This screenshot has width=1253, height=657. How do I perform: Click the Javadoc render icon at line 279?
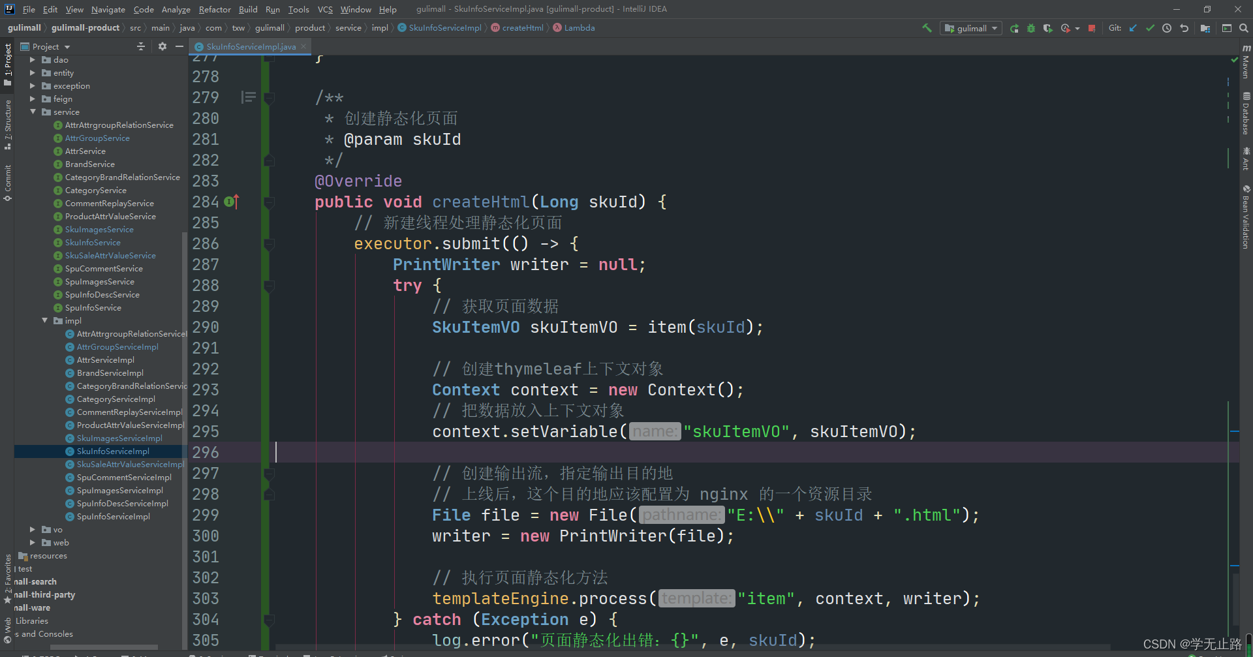pyautogui.click(x=248, y=97)
